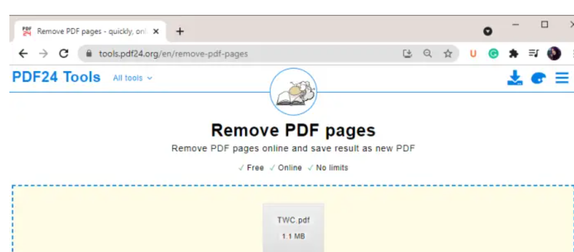Maximize the browser window
Viewport: 574px width, 252px height.
[x=545, y=25]
